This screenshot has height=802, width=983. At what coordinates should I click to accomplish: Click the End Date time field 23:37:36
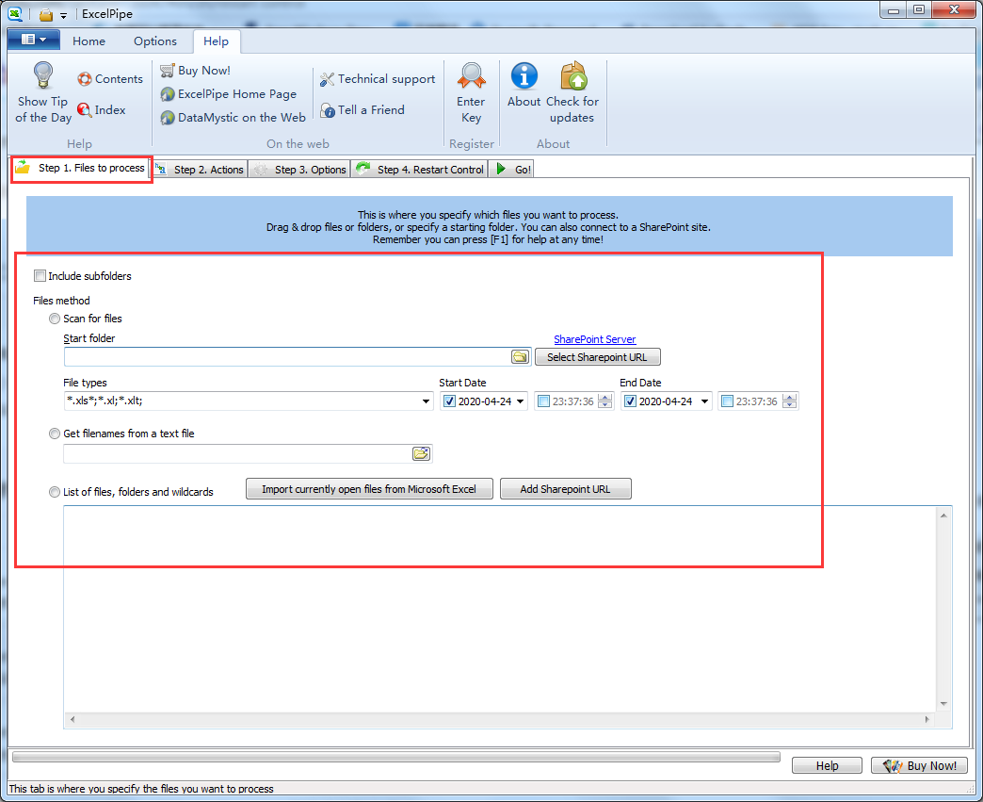click(x=757, y=401)
